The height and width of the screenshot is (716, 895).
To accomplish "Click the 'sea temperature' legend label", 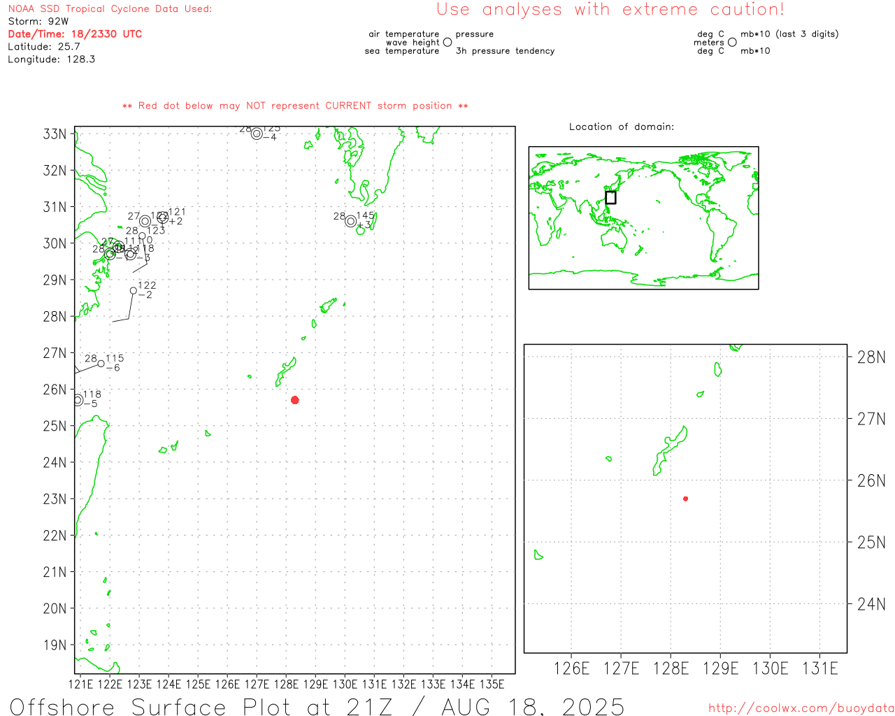I will [402, 51].
